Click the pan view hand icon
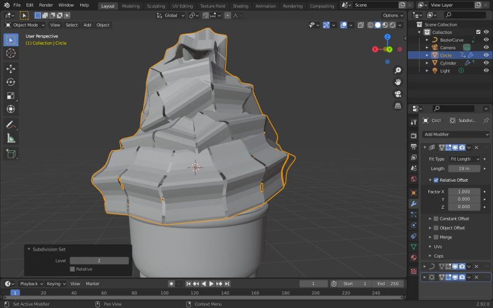This screenshot has width=493, height=308. coord(397,82)
